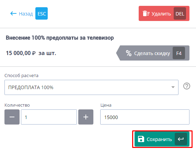This screenshot has height=161, width=196.
Task: Go back via Назад link
Action: (x=26, y=14)
